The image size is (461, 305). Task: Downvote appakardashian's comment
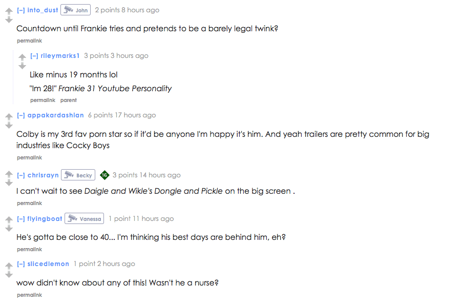tap(9, 125)
